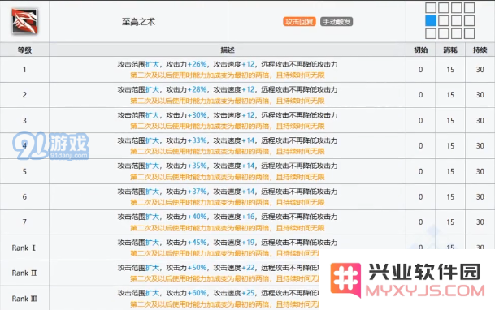Click the 攻击力 +28% value
The height and width of the screenshot is (310, 495).
198,89
